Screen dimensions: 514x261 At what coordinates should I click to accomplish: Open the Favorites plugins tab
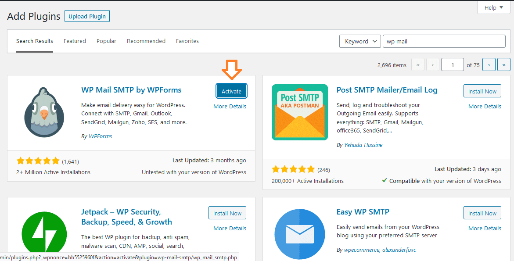pyautogui.click(x=187, y=41)
